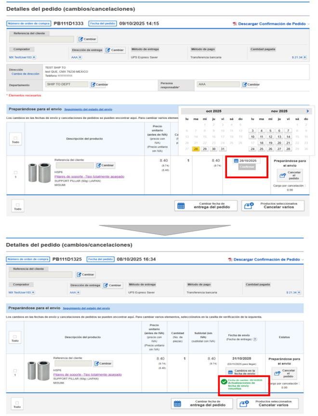Open the bottom Descargar Confirmación de Pedido dropdown
Screen dimensions: 318x416
click(308, 259)
